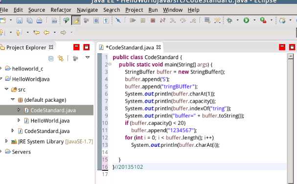Screen dimensions: 297x184
Task: Open Project Explorer view menu triangle
Action: (88, 57)
